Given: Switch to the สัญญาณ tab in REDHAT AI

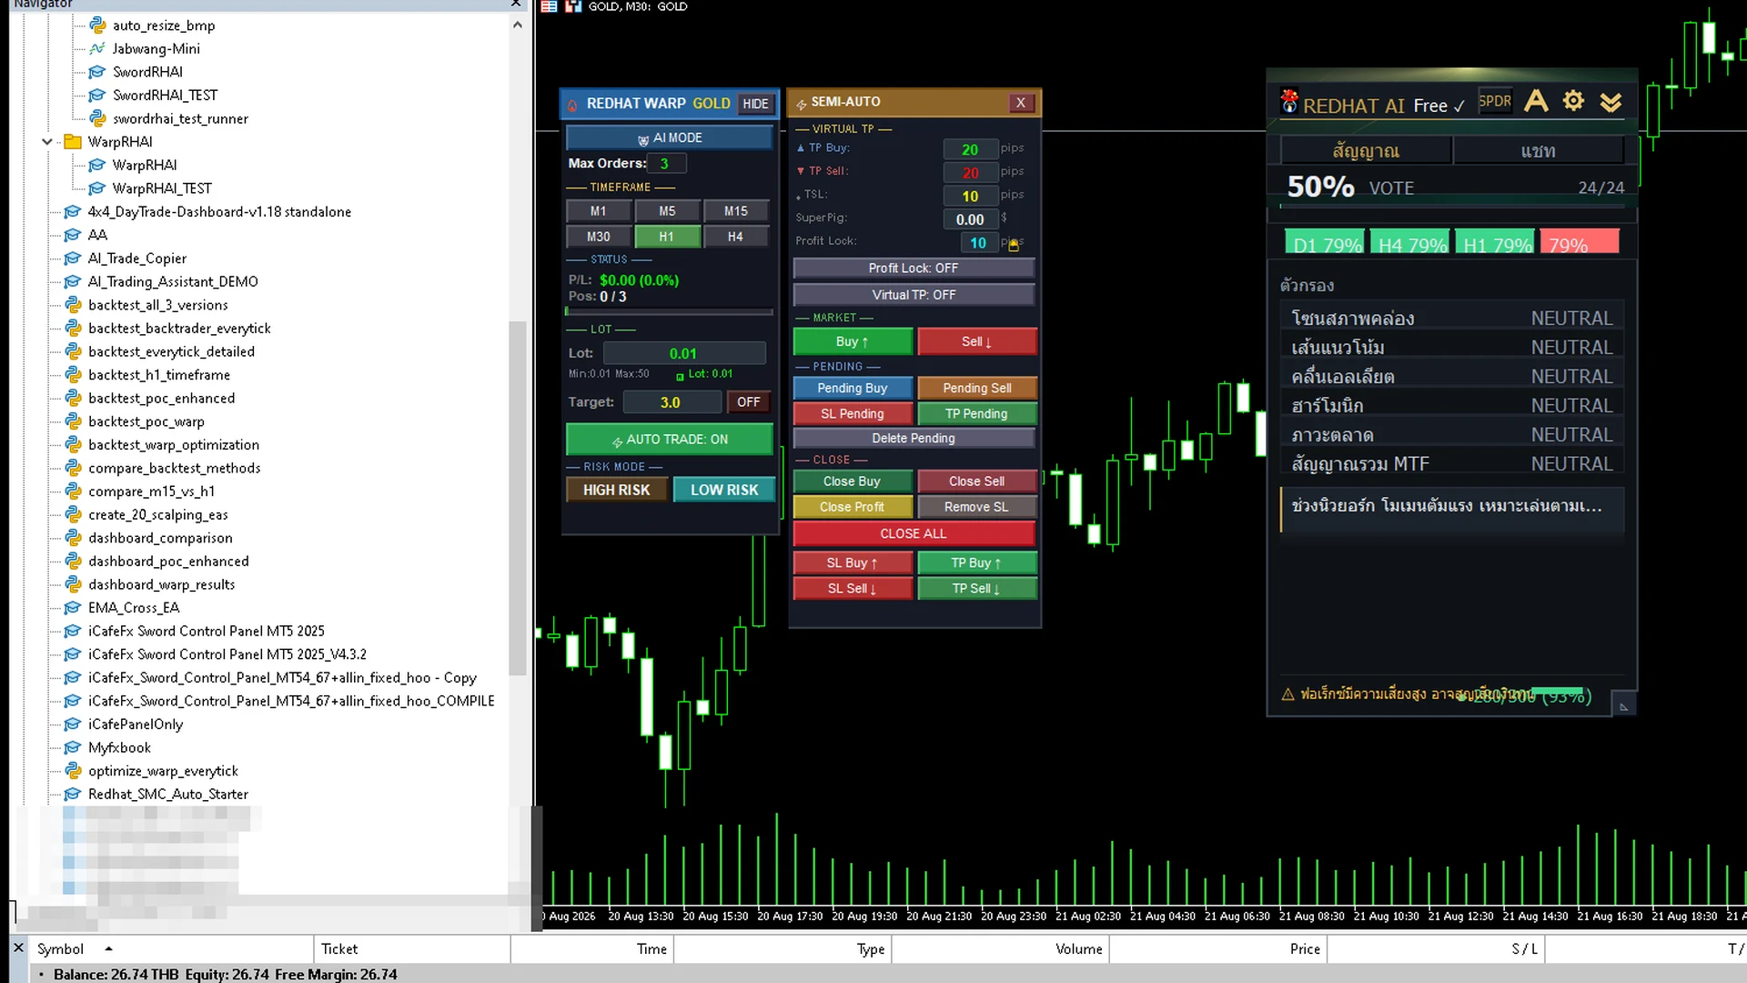Looking at the screenshot, I should [x=1366, y=151].
